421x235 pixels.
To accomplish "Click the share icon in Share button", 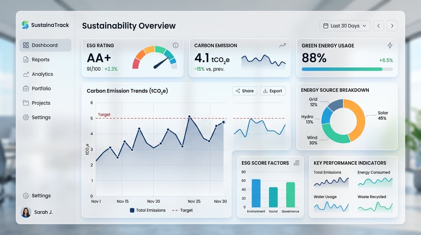I will click(x=238, y=91).
